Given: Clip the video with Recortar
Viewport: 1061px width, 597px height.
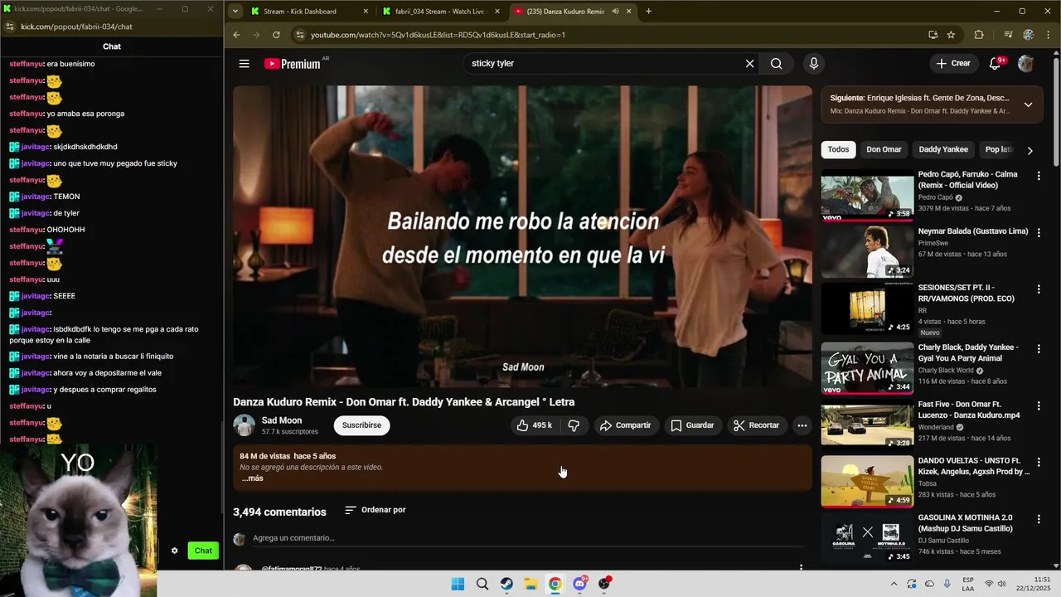Looking at the screenshot, I should [x=756, y=425].
